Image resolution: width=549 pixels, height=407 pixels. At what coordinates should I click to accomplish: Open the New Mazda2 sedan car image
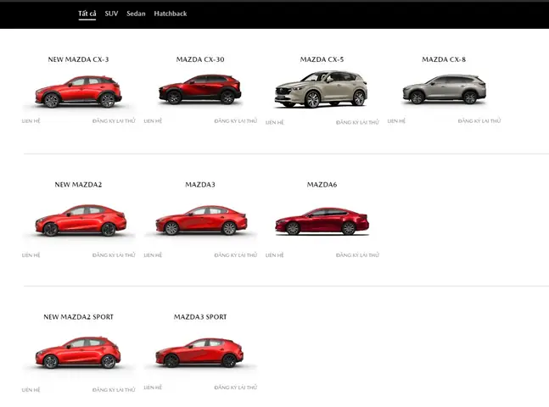[78, 220]
